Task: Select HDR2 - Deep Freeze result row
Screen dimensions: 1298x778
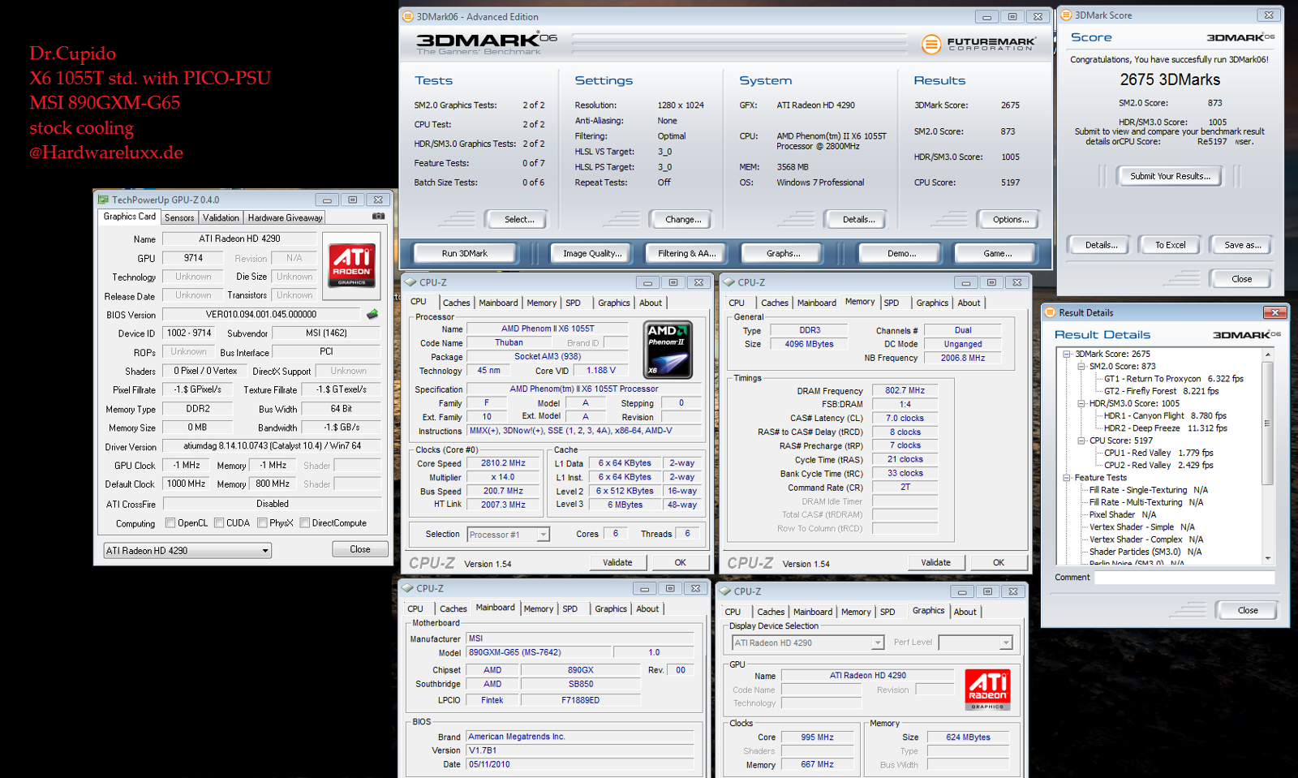Action: (1165, 428)
